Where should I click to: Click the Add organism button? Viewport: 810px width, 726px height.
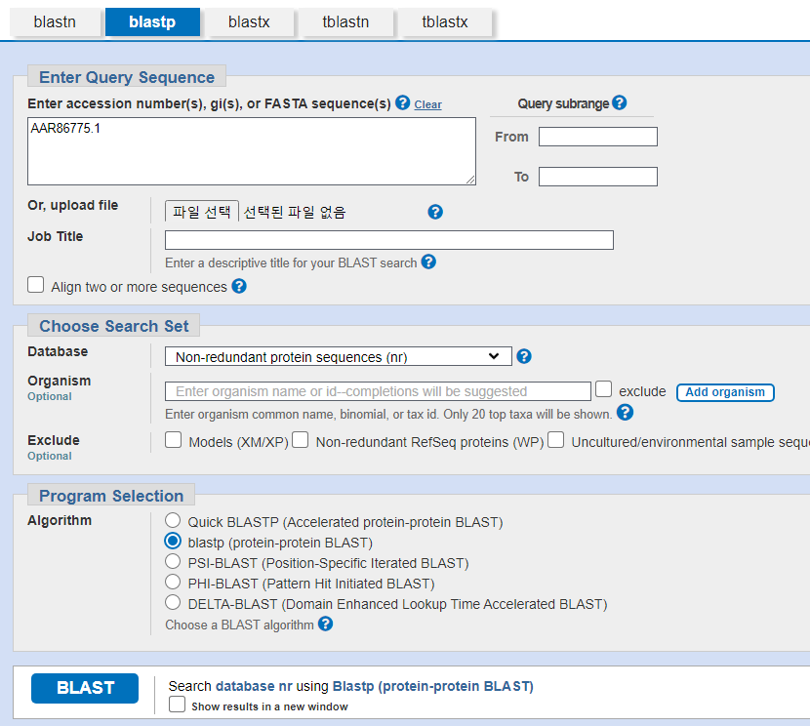click(x=725, y=392)
